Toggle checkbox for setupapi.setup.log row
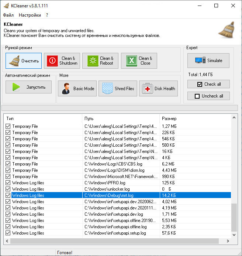Screen dimensions: 242x256 (8, 233)
